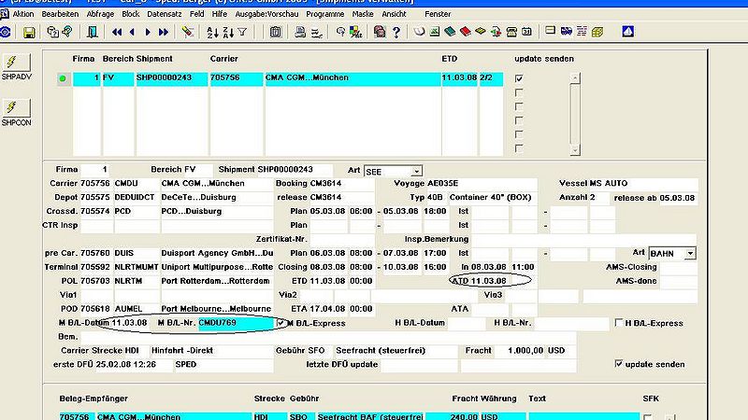The width and height of the screenshot is (748, 420).
Task: Open the Art SEE dropdown
Action: tap(416, 172)
